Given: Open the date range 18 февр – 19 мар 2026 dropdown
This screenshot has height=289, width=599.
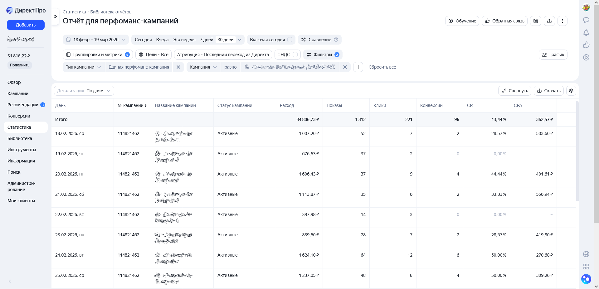Looking at the screenshot, I should (95, 40).
